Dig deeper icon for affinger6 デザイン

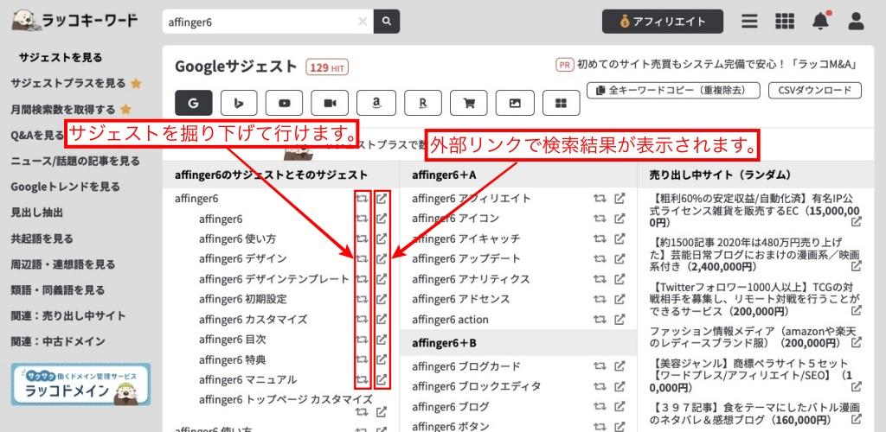pyautogui.click(x=363, y=259)
